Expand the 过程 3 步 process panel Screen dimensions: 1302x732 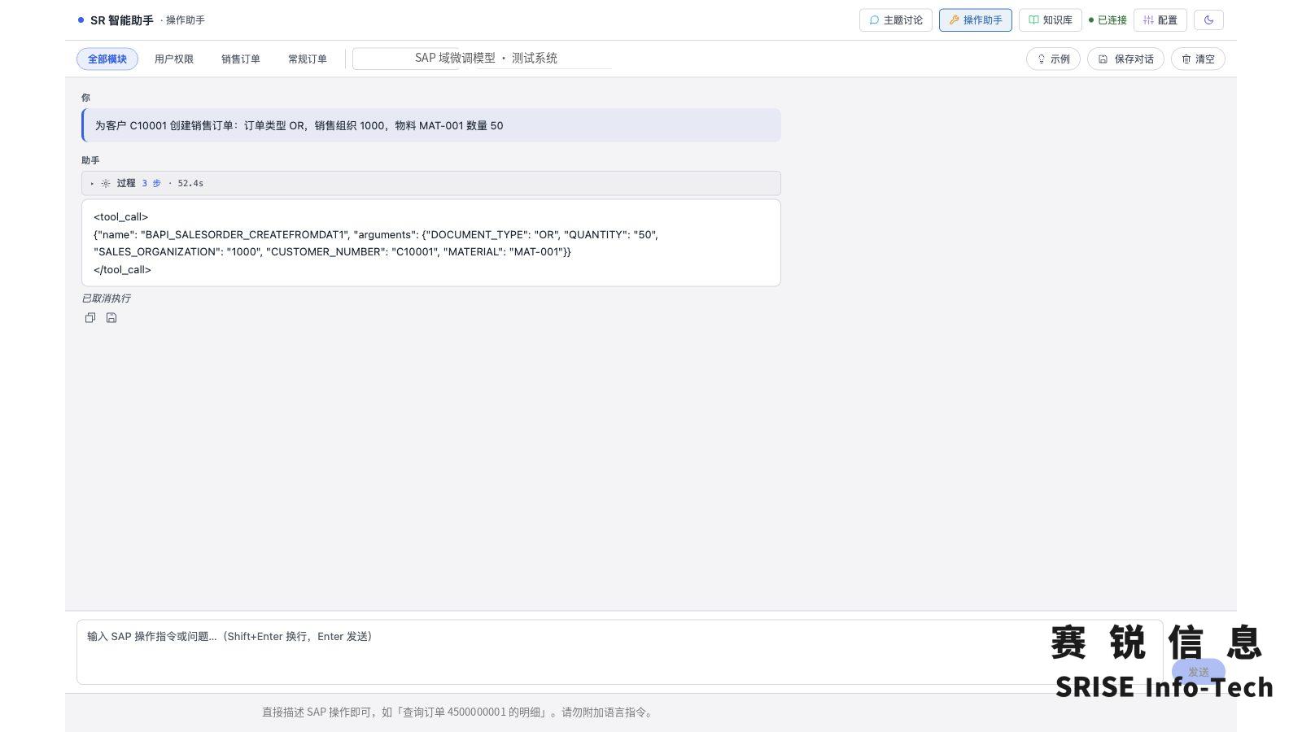(x=431, y=183)
